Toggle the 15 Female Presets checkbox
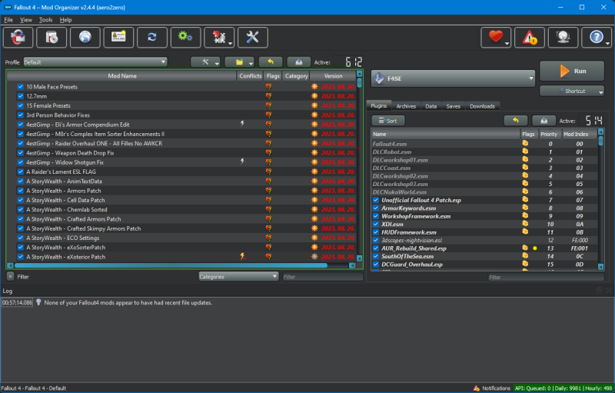 click(21, 105)
